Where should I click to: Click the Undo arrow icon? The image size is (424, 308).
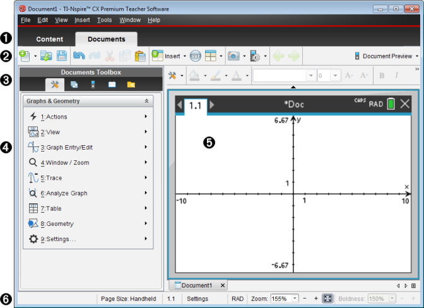pyautogui.click(x=79, y=56)
